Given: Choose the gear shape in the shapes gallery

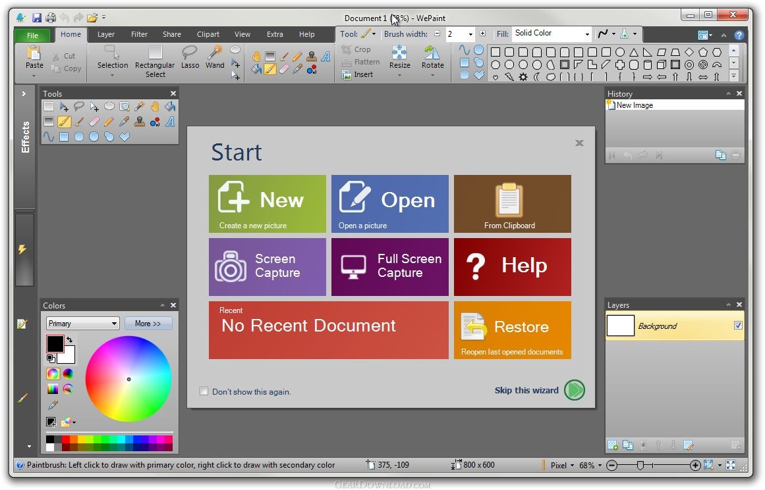Looking at the screenshot, I should pyautogui.click(x=523, y=77).
